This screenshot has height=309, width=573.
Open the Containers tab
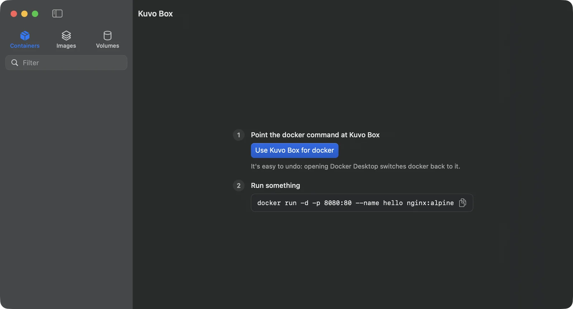point(25,40)
